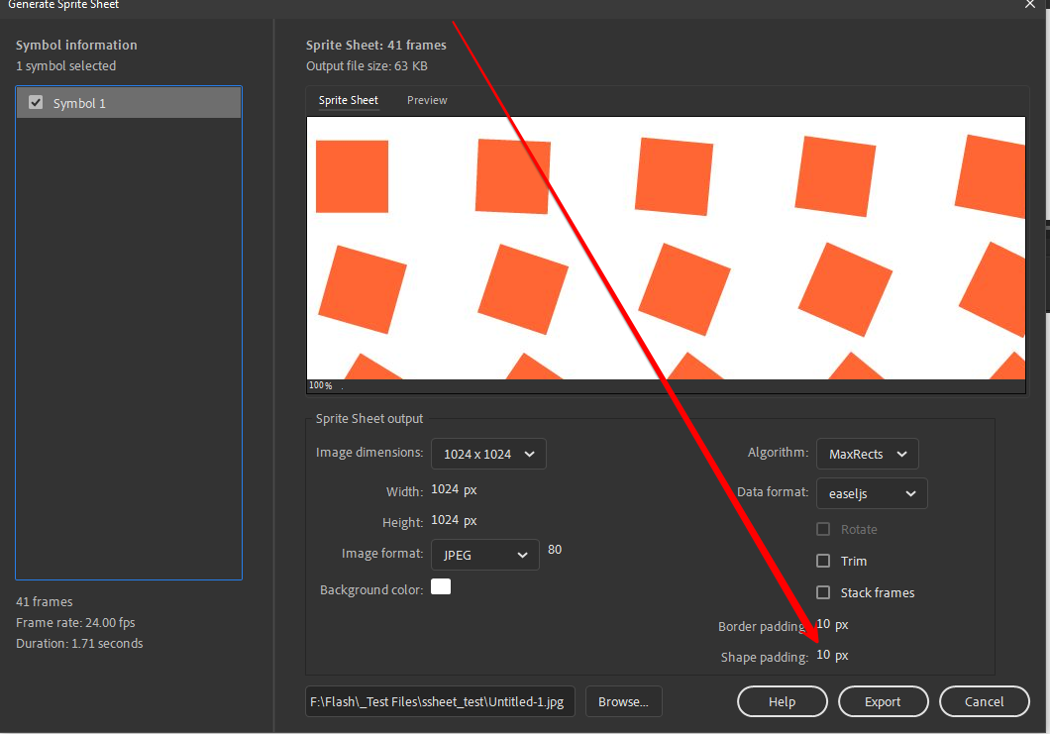Change the JPEG quality value of 80
This screenshot has width=1050, height=734.
(x=555, y=549)
